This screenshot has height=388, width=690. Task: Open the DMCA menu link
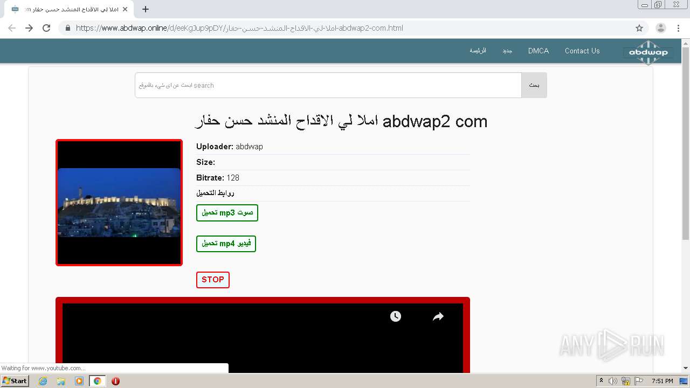pos(539,51)
